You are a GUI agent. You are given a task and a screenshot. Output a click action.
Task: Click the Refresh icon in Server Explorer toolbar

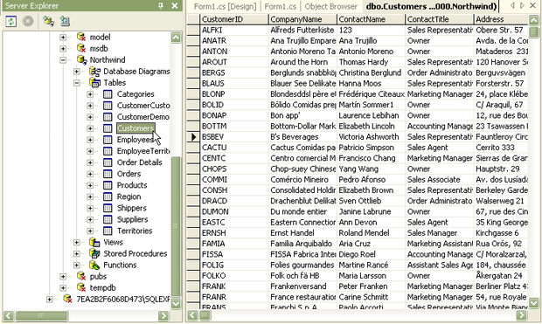(11, 22)
